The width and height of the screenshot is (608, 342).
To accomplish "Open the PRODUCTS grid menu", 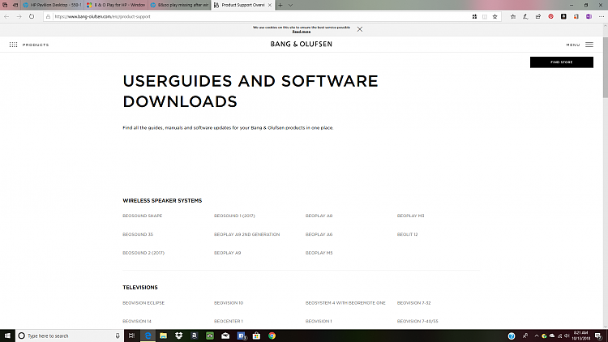I will (x=29, y=45).
